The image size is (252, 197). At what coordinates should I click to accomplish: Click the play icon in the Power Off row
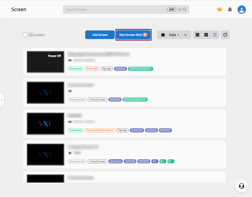point(70,60)
